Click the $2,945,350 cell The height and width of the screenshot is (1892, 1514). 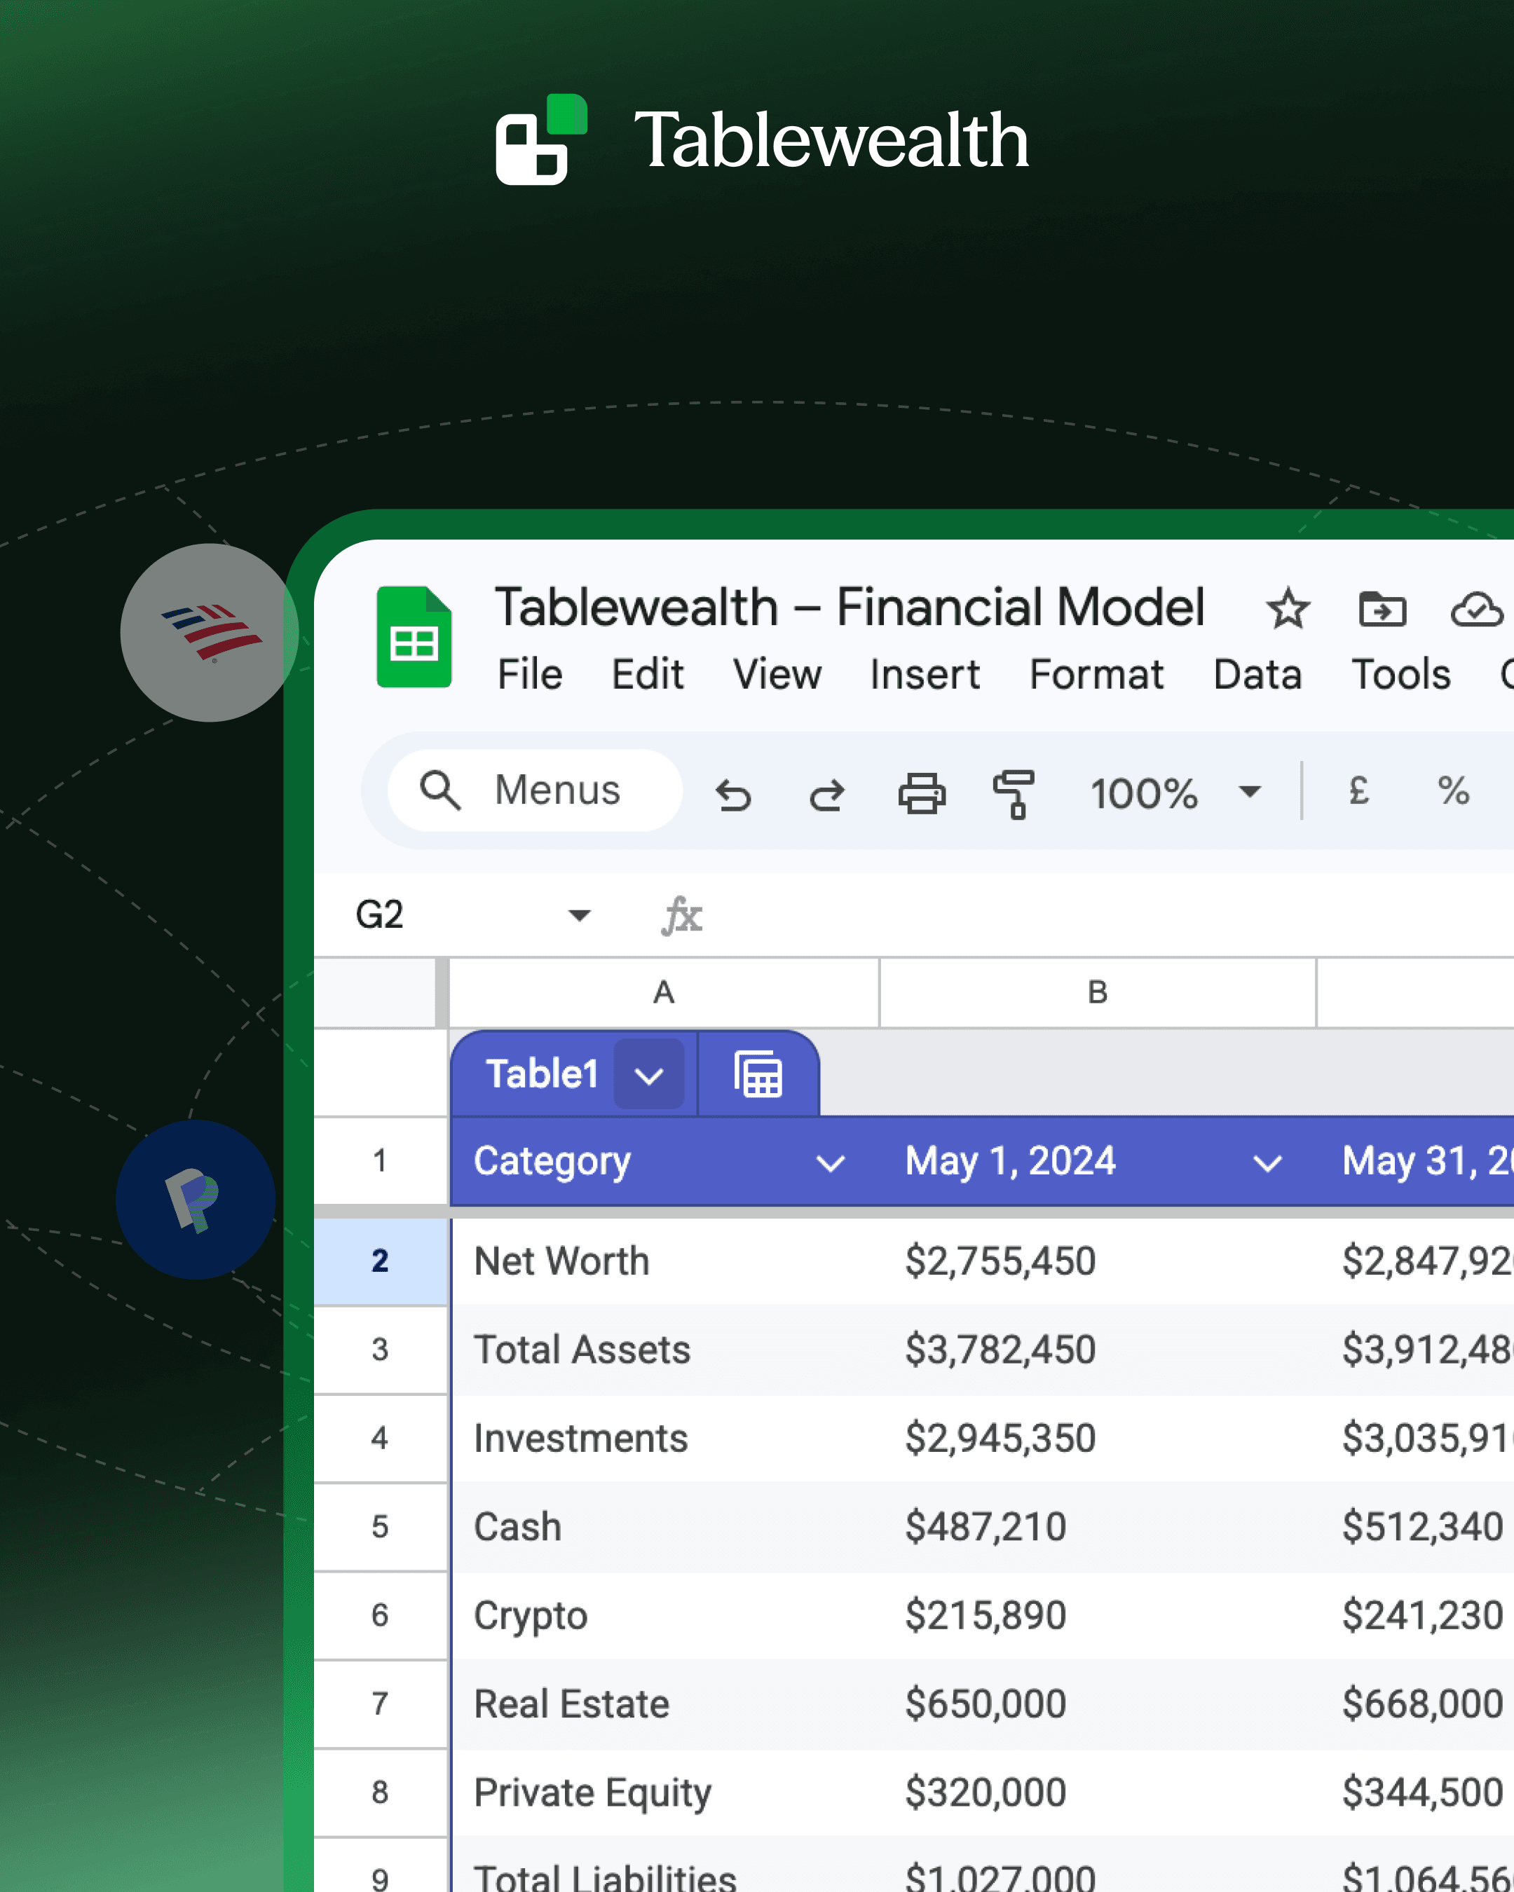(x=1098, y=1439)
